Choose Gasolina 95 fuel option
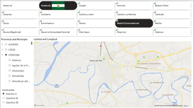Viewport: 193px width, 108px height. [x=3, y=98]
